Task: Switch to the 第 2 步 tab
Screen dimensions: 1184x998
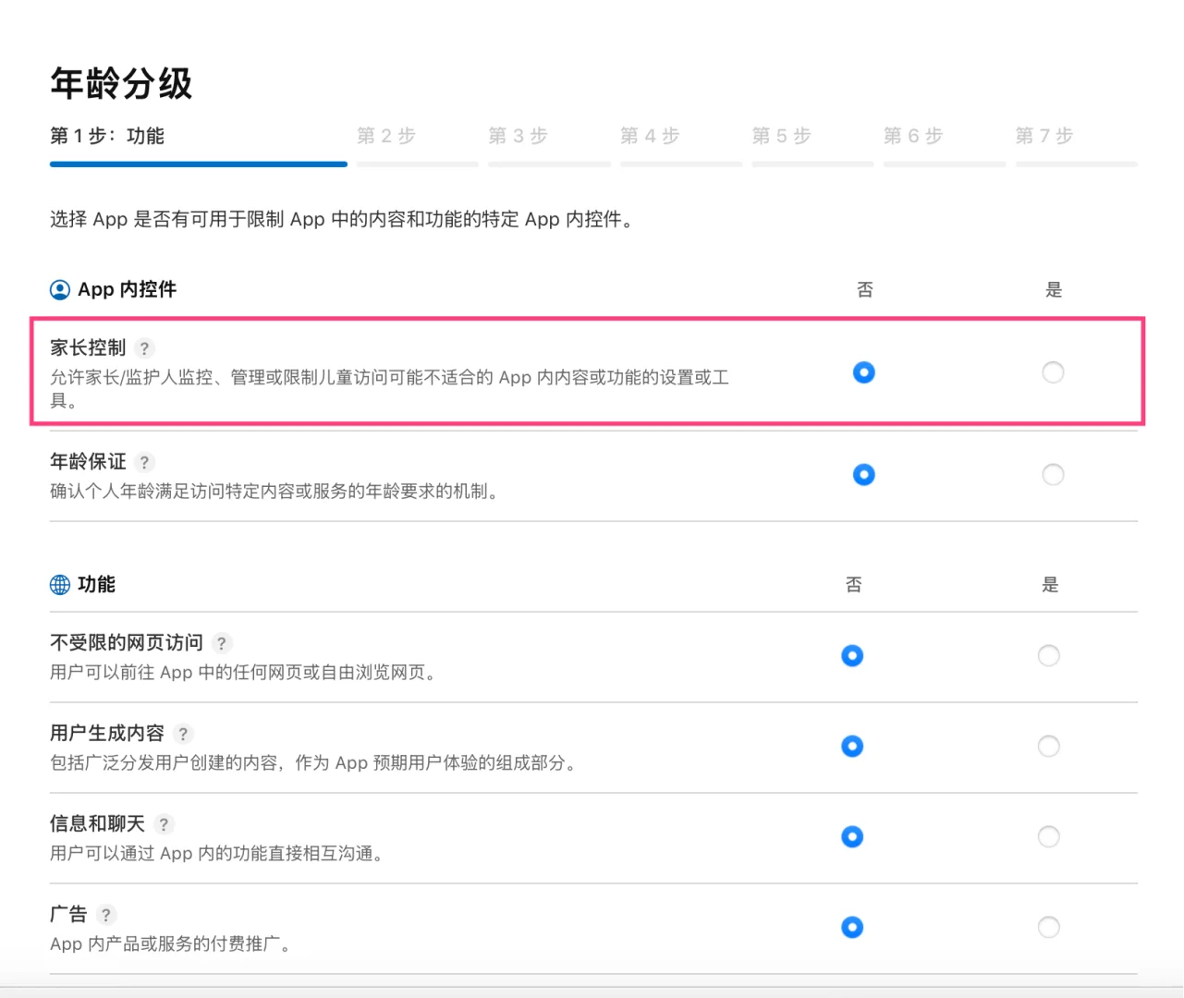Action: pos(386,136)
